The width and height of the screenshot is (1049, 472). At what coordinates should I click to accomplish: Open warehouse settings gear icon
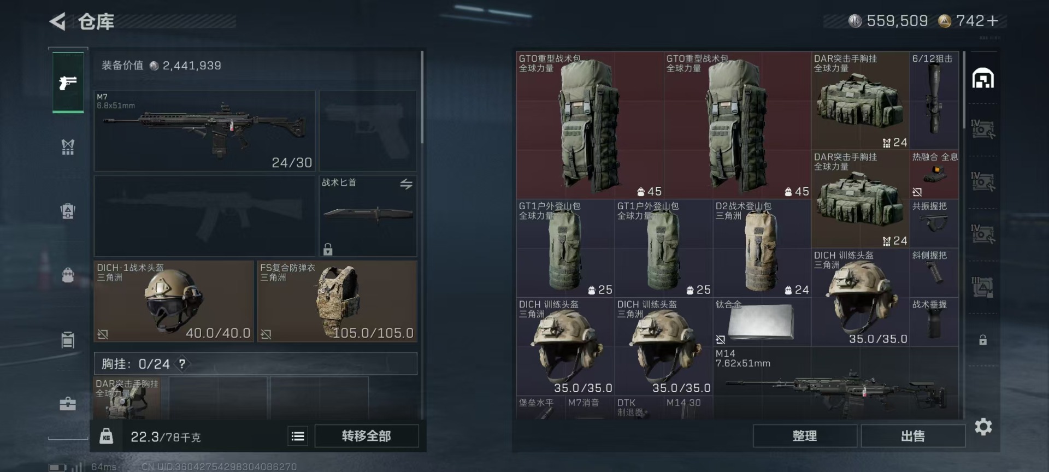(983, 427)
